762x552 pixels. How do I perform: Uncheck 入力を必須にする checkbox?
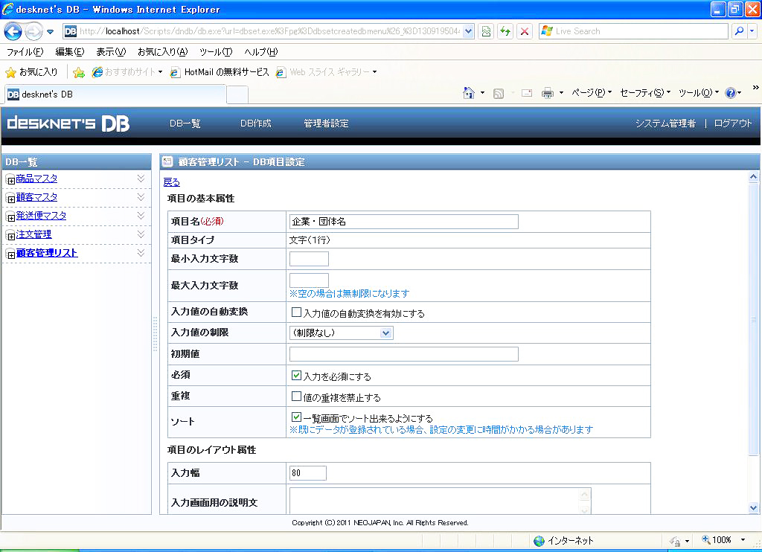coord(296,376)
